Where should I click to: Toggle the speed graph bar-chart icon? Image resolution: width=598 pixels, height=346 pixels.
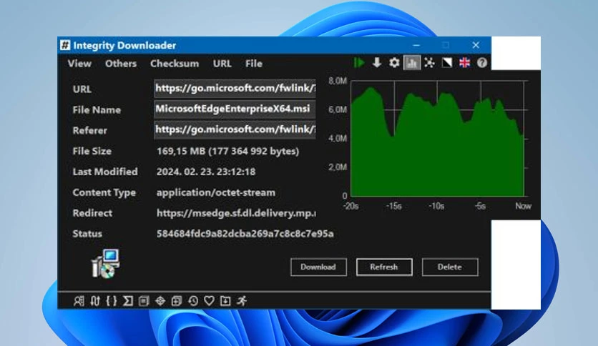tap(412, 63)
